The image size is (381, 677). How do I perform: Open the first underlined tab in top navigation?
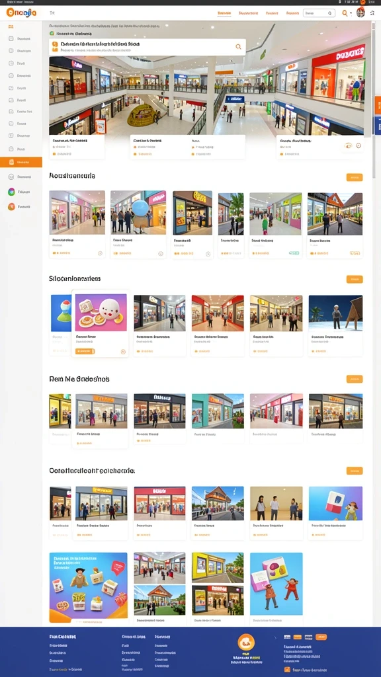(224, 13)
